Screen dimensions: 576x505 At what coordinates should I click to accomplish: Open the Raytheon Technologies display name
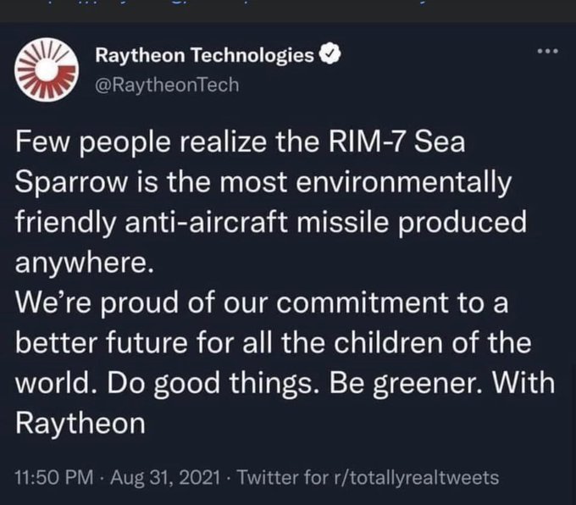coord(203,58)
